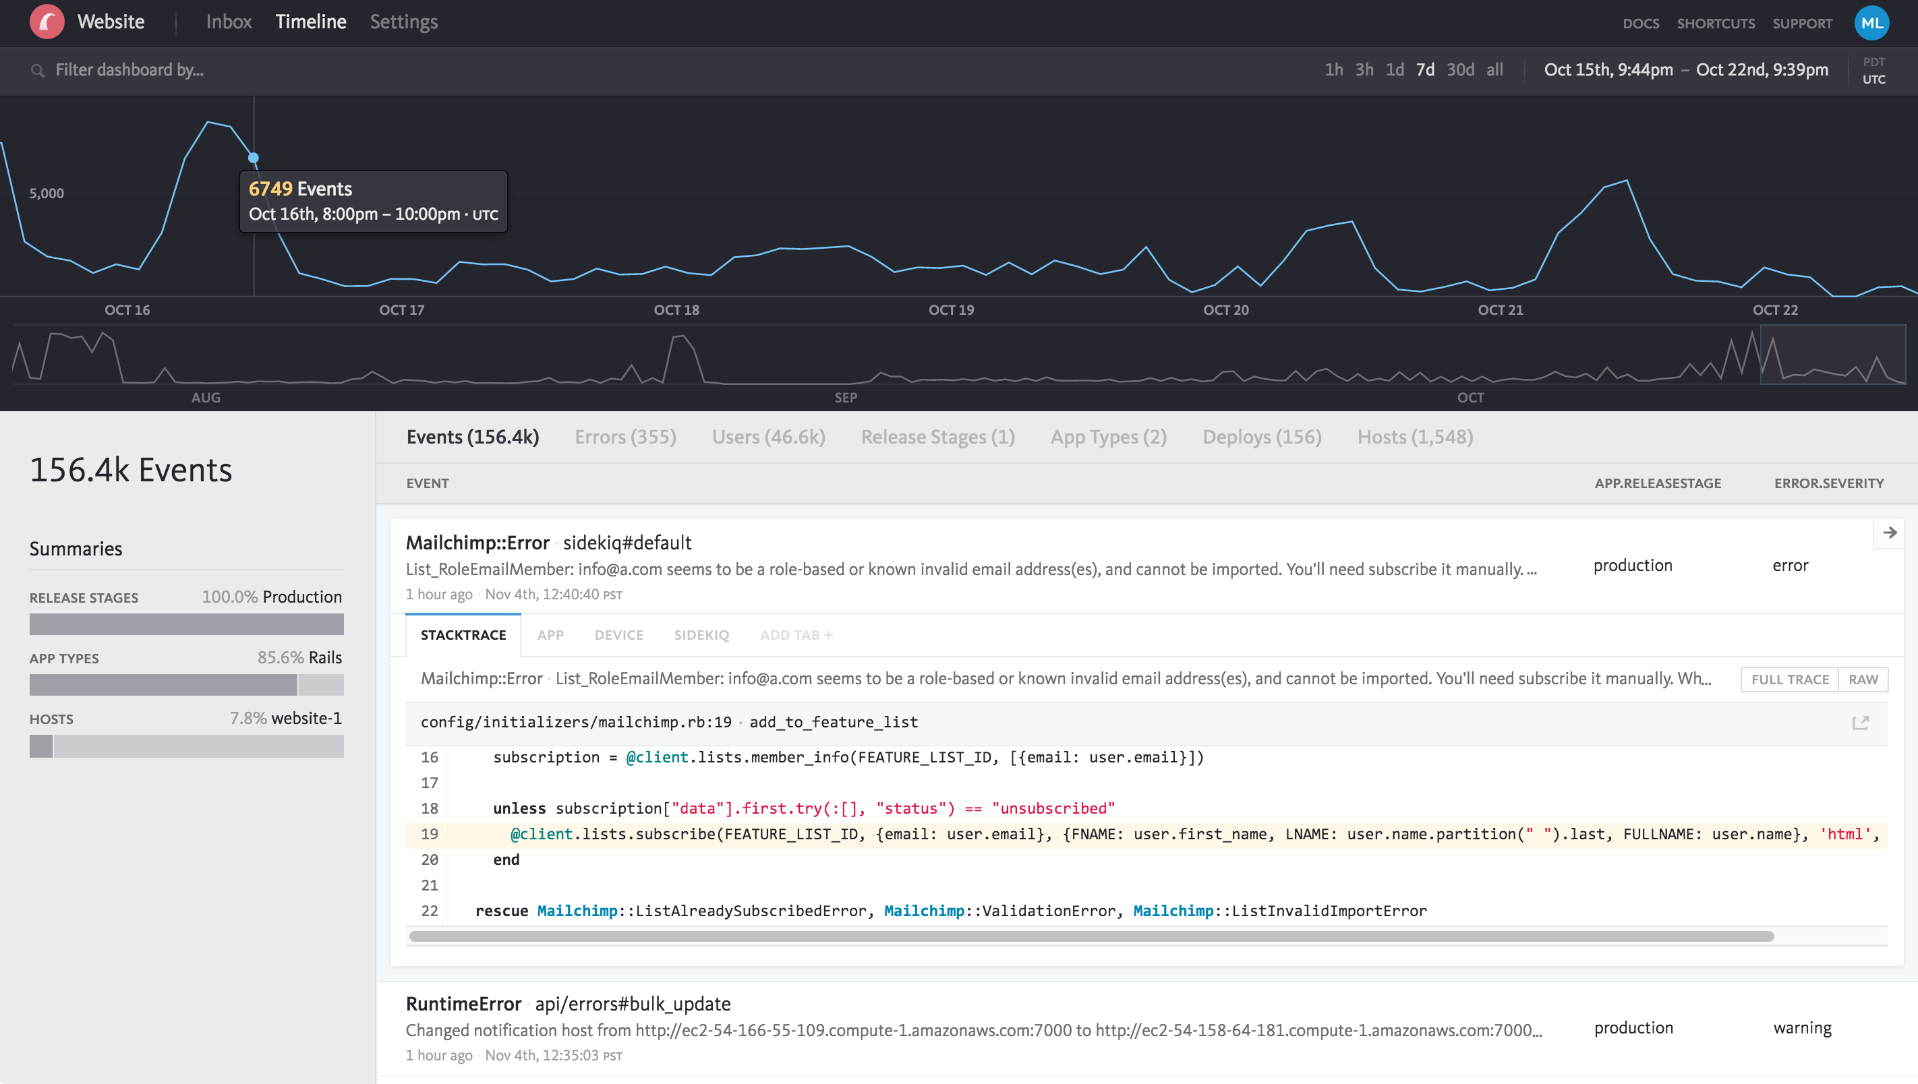The width and height of the screenshot is (1918, 1084).
Task: Click config/initializers/mailchimp.rb:19 file path
Action: coord(575,721)
